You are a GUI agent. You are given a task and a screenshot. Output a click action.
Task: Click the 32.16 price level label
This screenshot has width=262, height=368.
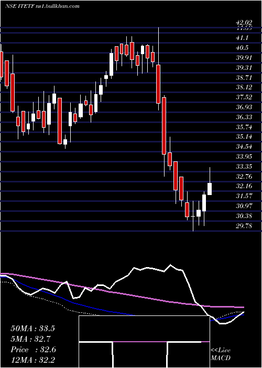pos(244,186)
